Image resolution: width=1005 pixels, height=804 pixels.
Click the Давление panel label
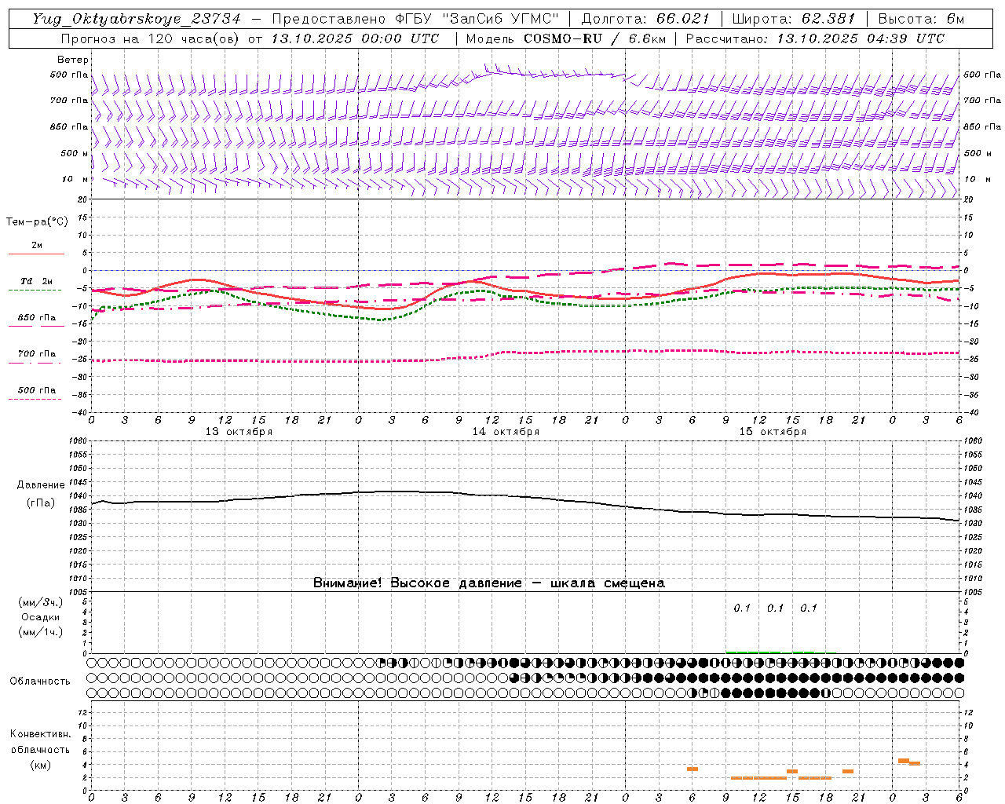tap(41, 485)
